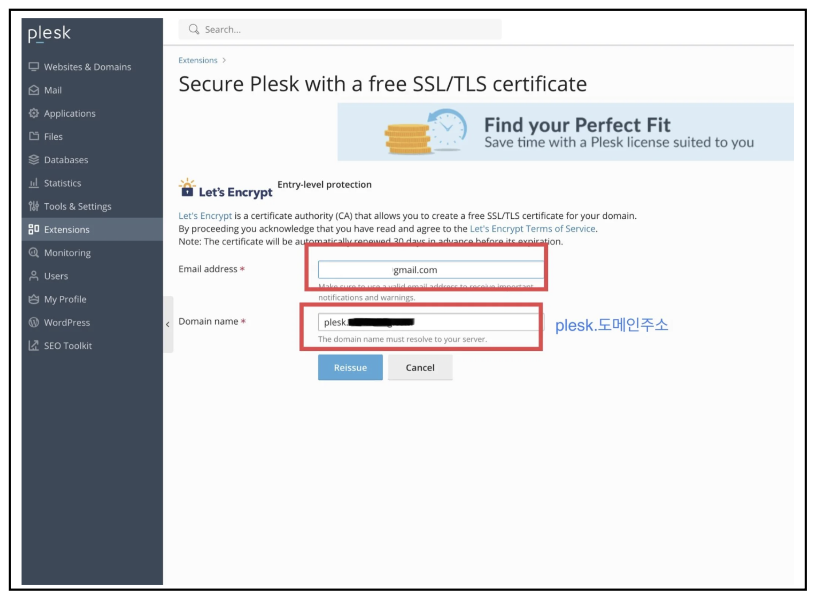Open Tools & Settings menu item
Screen dimensions: 823x598
(92, 206)
